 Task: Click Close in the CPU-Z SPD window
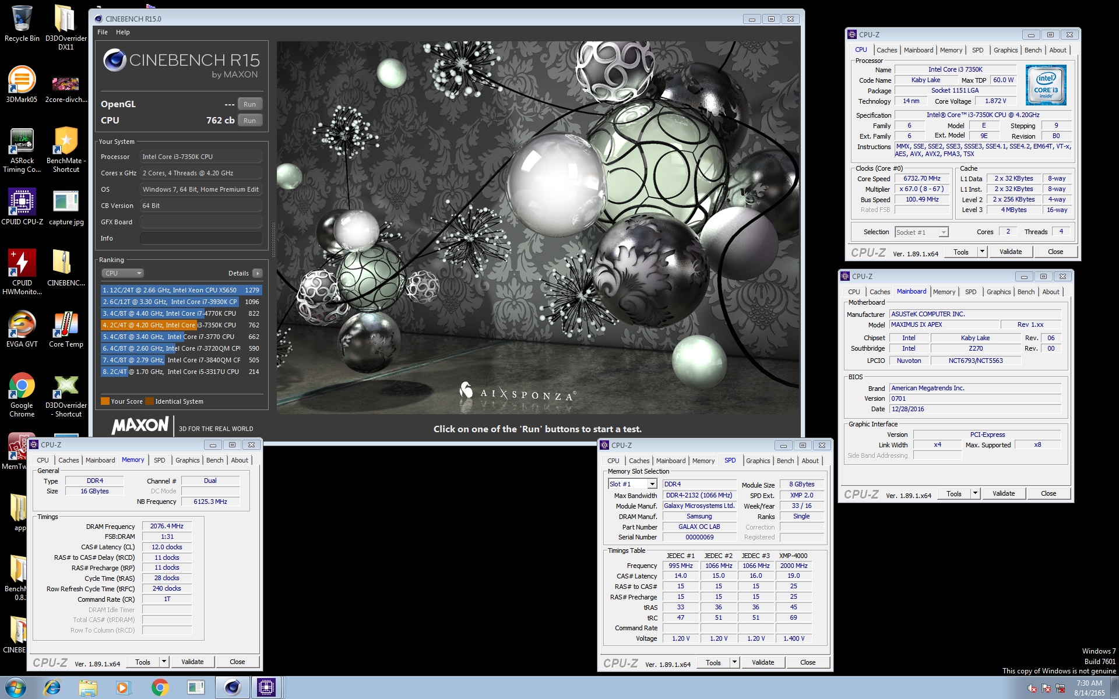pyautogui.click(x=807, y=662)
